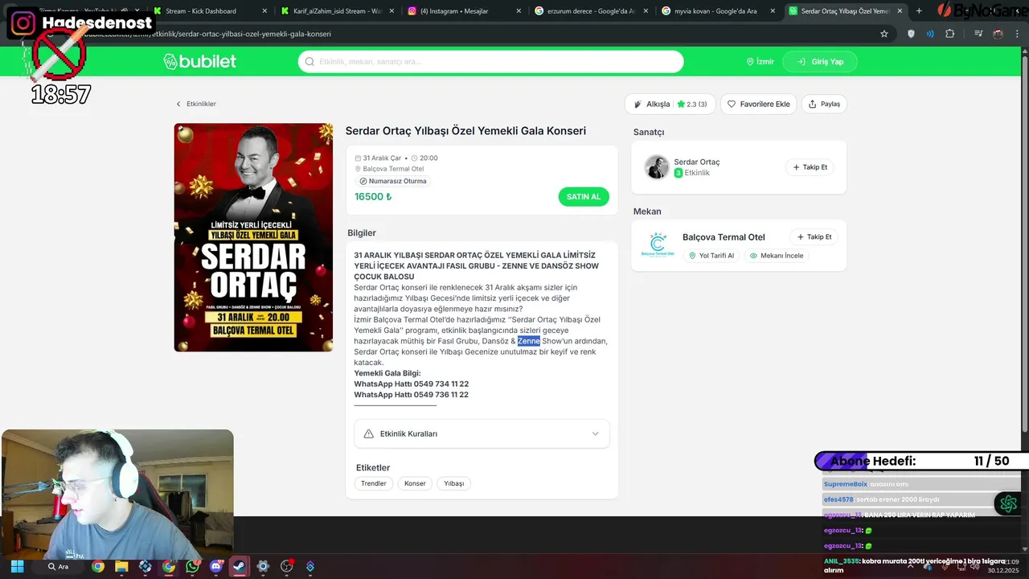Click the Balçova Termal Otel location text in event card
The image size is (1029, 579).
click(x=393, y=169)
